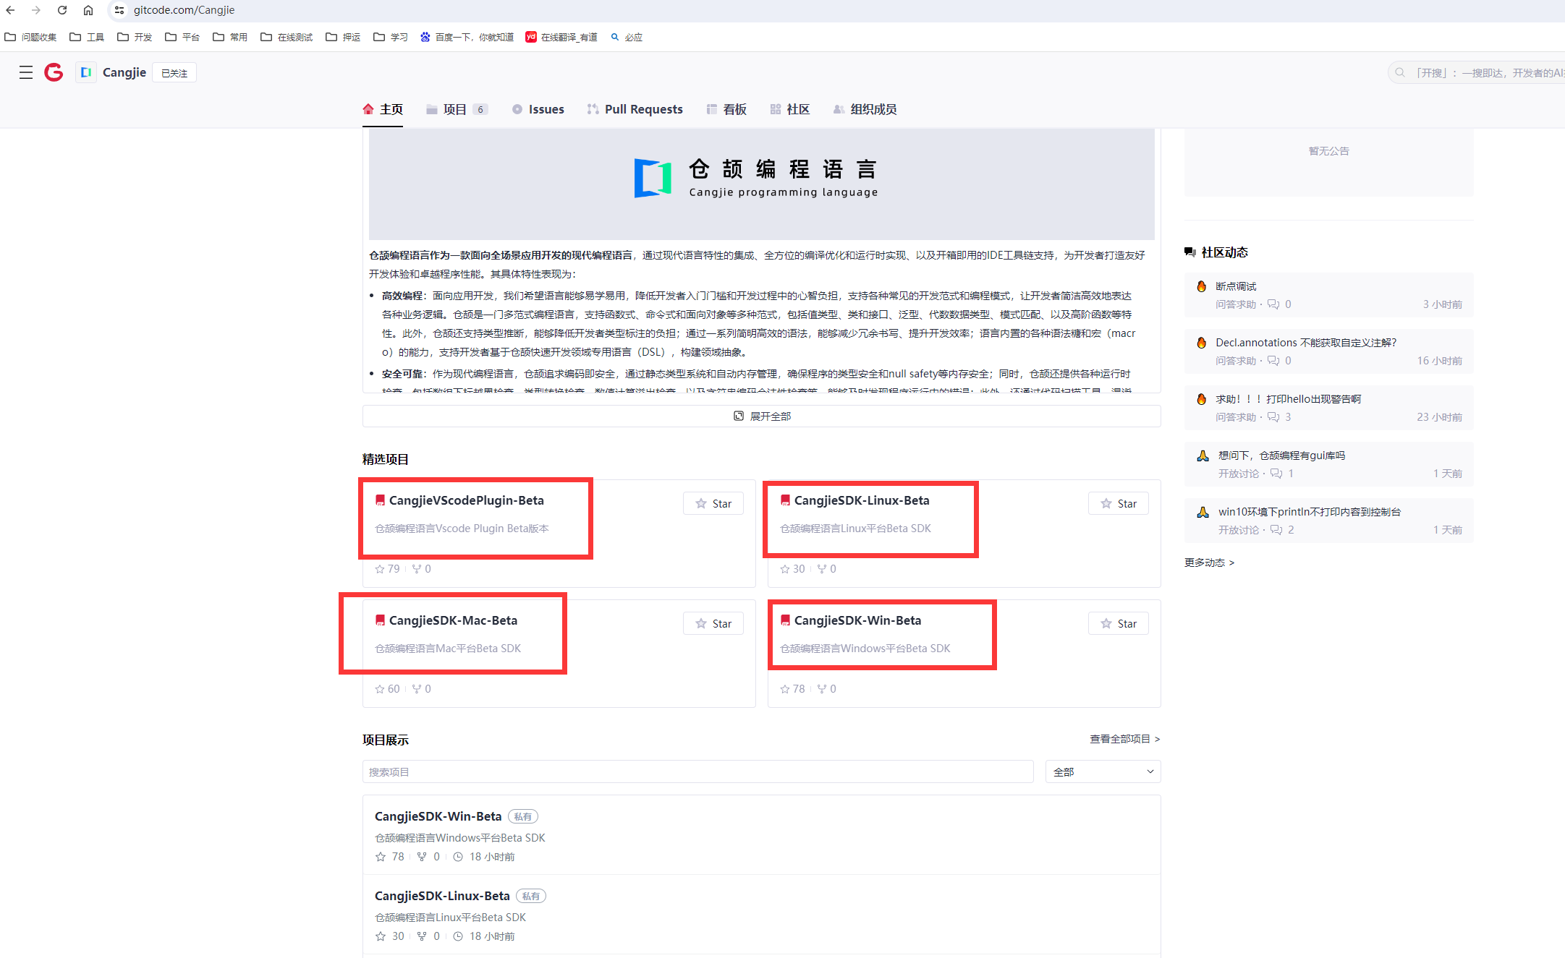Image resolution: width=1565 pixels, height=958 pixels.
Task: Open the 看板 tab
Action: pos(726,109)
